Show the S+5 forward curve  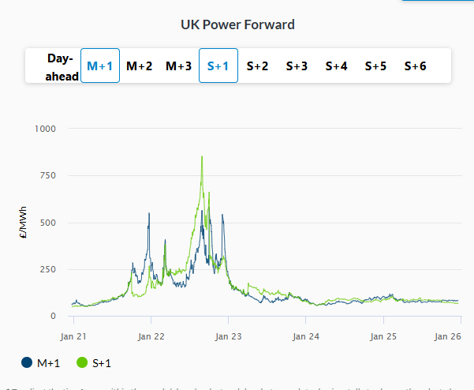tap(375, 66)
